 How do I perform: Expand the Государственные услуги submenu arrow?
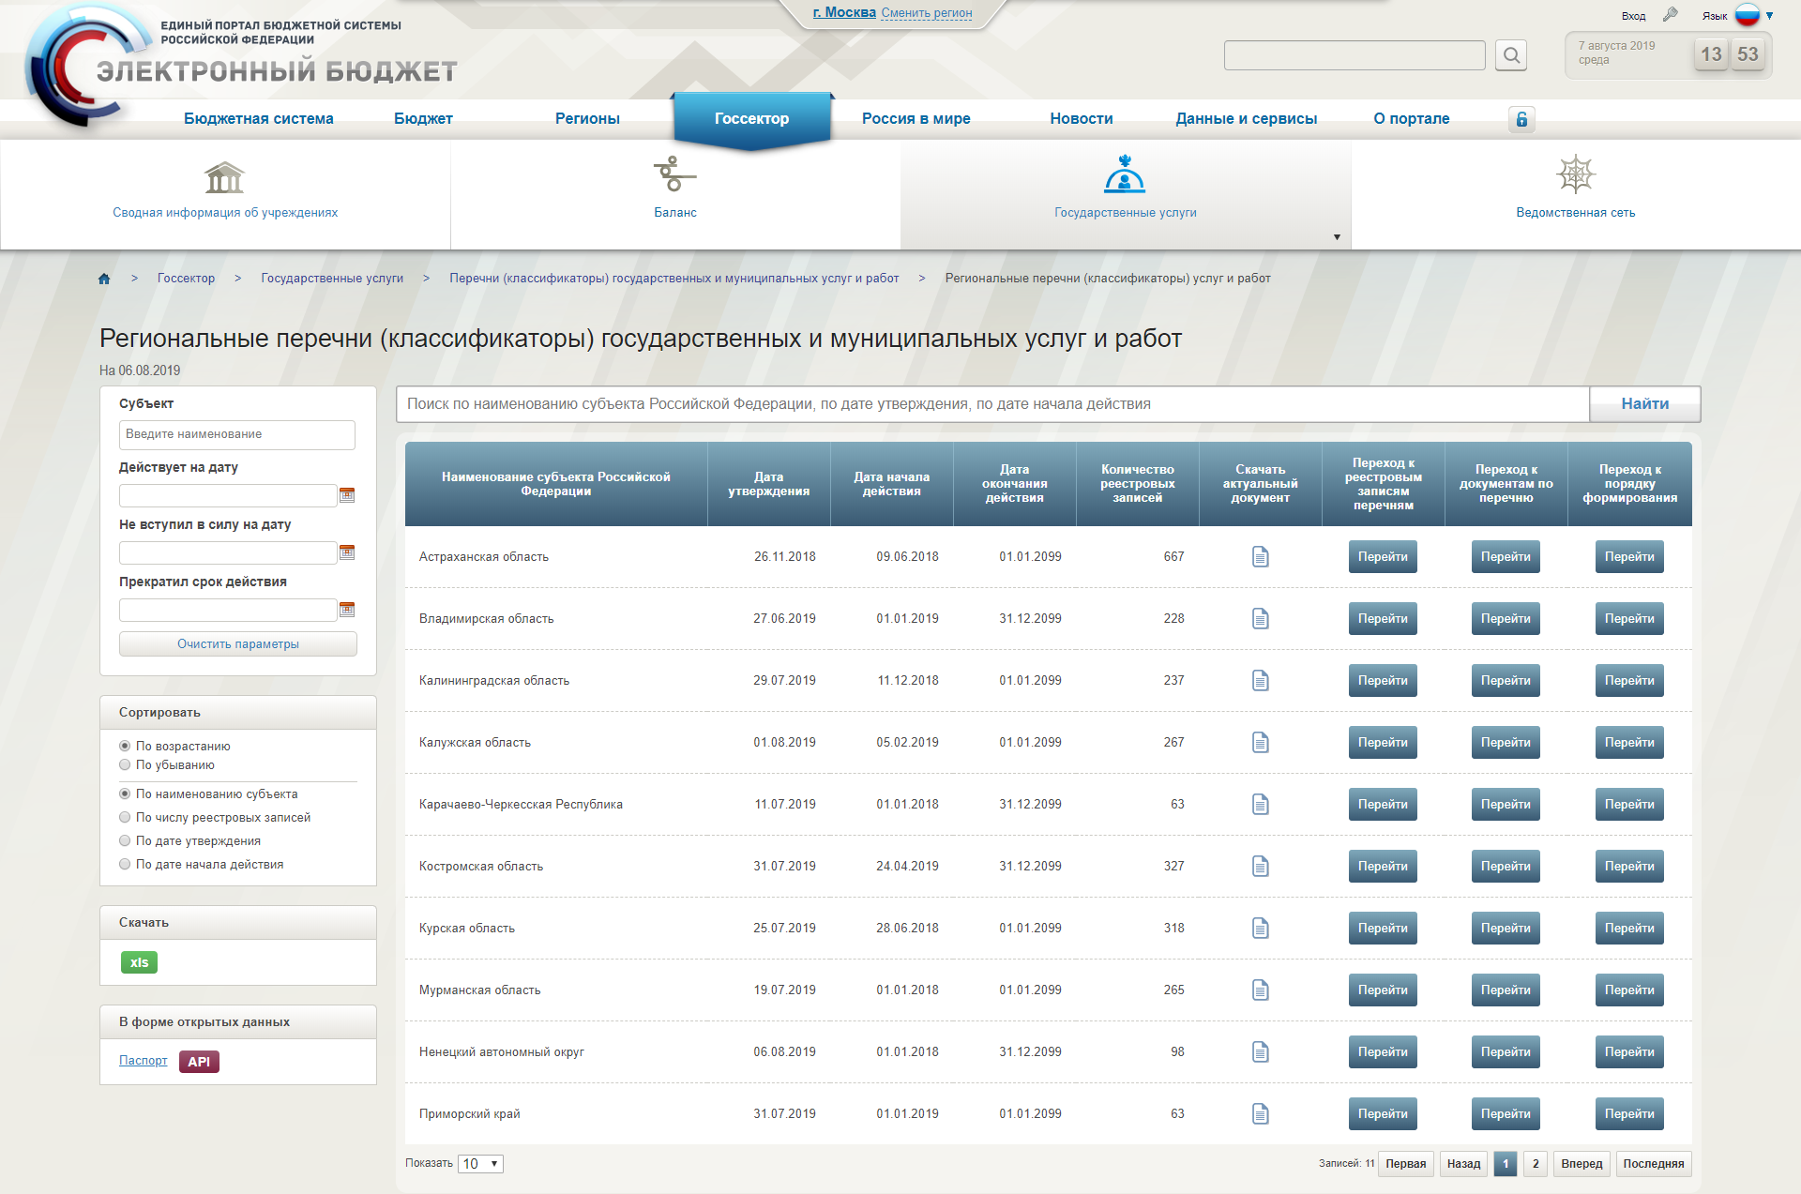pos(1337,237)
